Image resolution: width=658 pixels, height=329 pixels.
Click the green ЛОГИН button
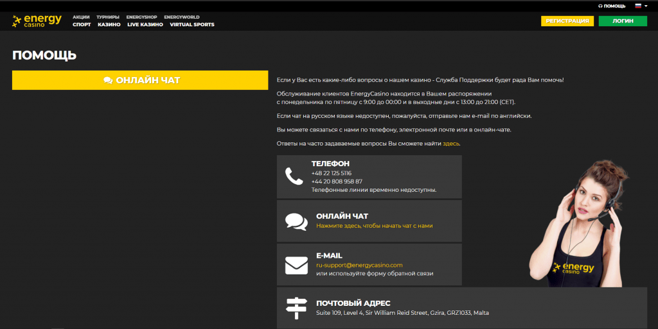(623, 21)
